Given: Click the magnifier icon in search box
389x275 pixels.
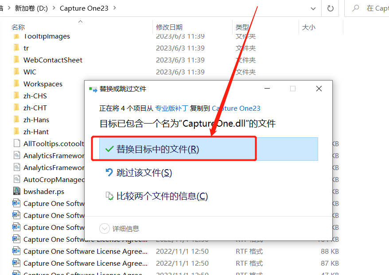Looking at the screenshot, I should [x=355, y=8].
